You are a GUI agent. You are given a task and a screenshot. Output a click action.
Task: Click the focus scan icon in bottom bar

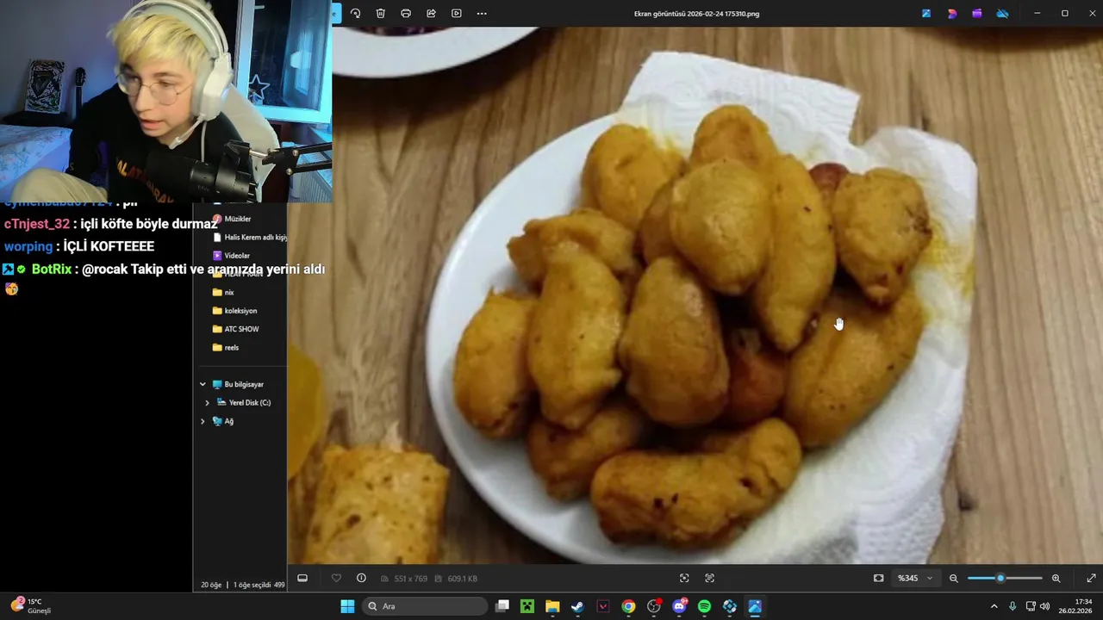click(684, 578)
